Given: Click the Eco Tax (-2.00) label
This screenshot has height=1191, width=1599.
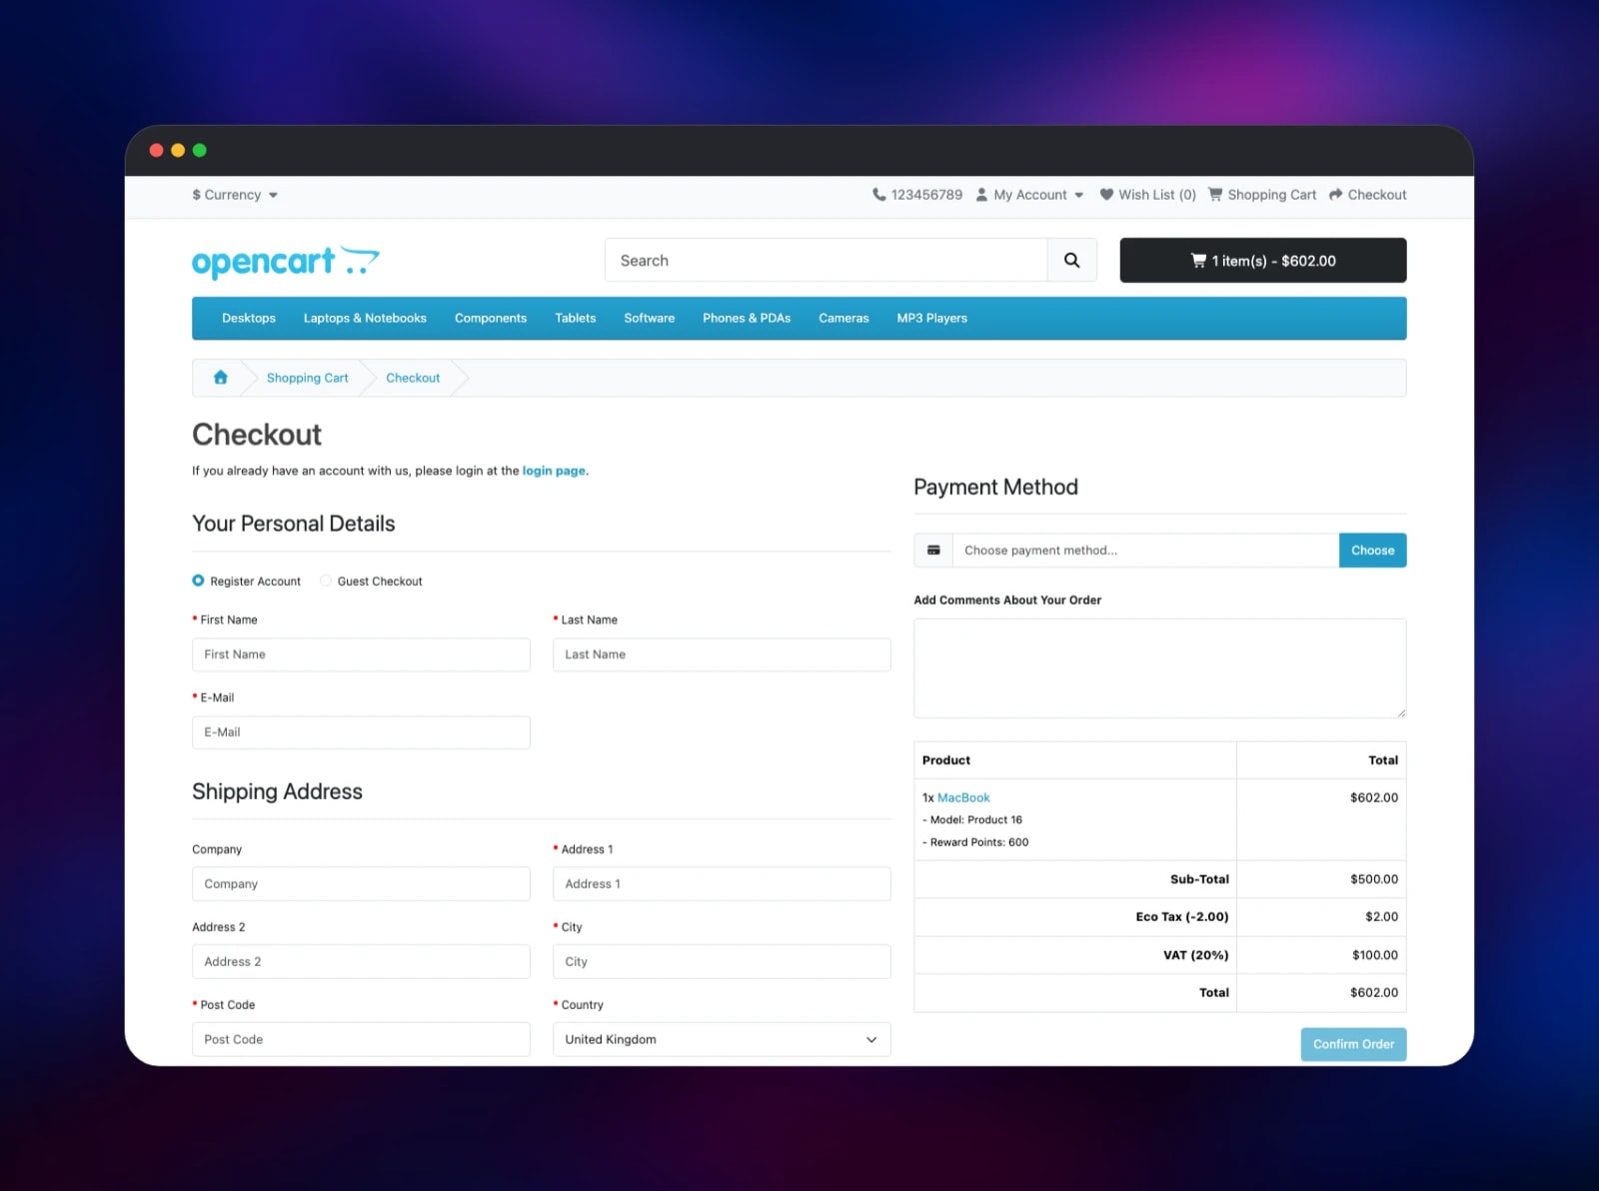Looking at the screenshot, I should coord(1182,917).
